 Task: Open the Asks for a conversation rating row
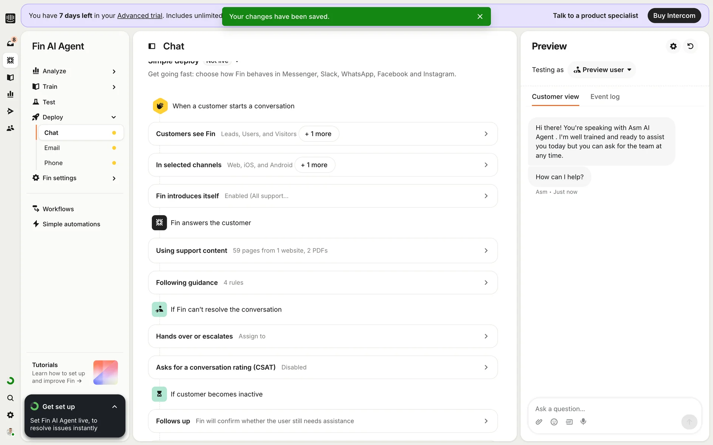pyautogui.click(x=322, y=367)
